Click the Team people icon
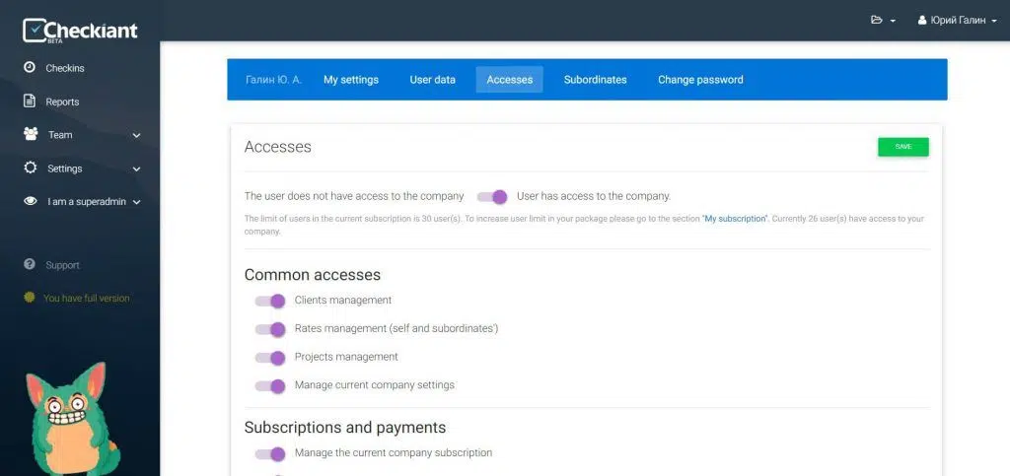 point(30,135)
